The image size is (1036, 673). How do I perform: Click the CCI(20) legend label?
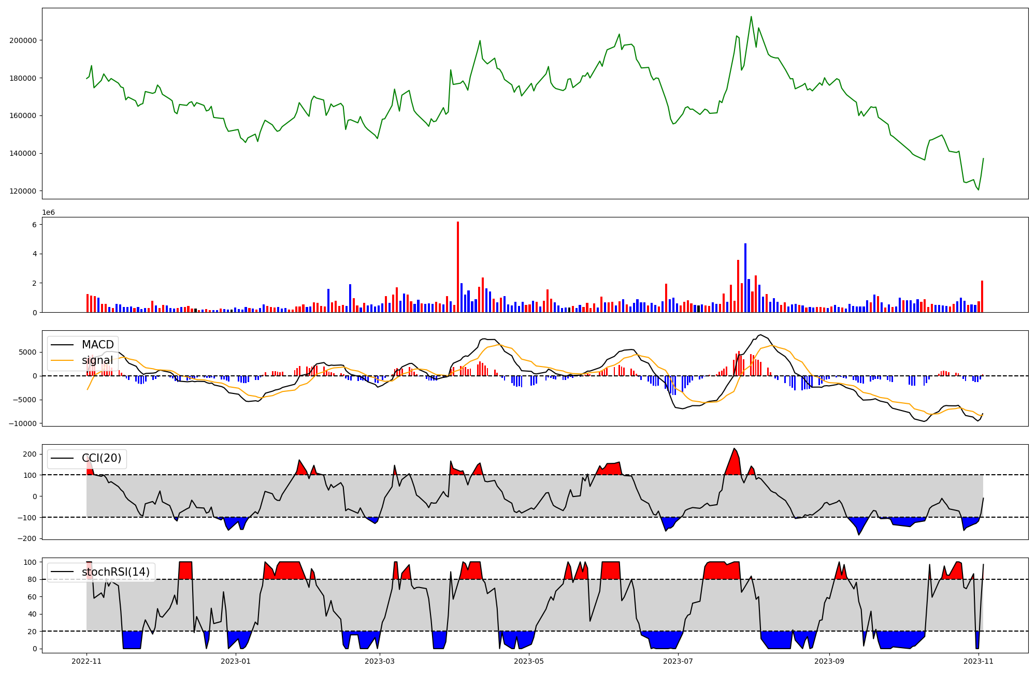102,458
